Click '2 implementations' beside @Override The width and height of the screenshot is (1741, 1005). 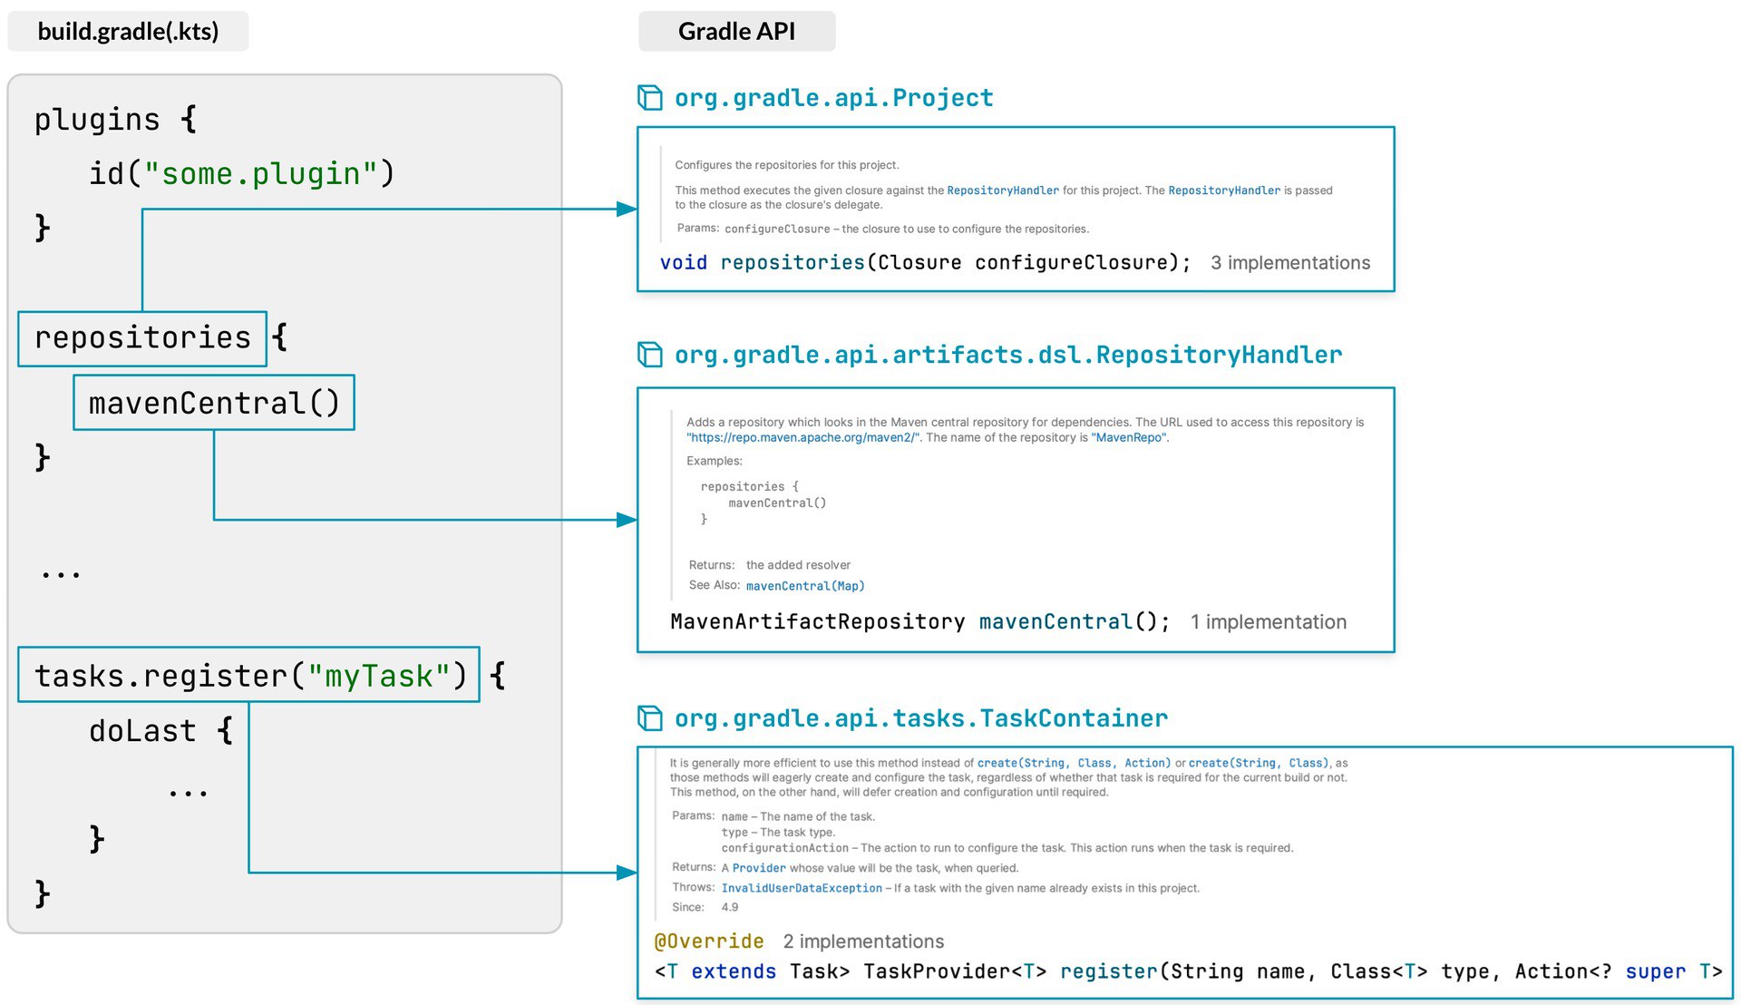[863, 942]
